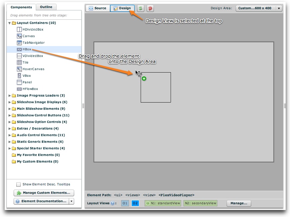This screenshot has width=290, height=217.
Task: Click the My Favorite Elements folder icon
Action: click(14, 155)
